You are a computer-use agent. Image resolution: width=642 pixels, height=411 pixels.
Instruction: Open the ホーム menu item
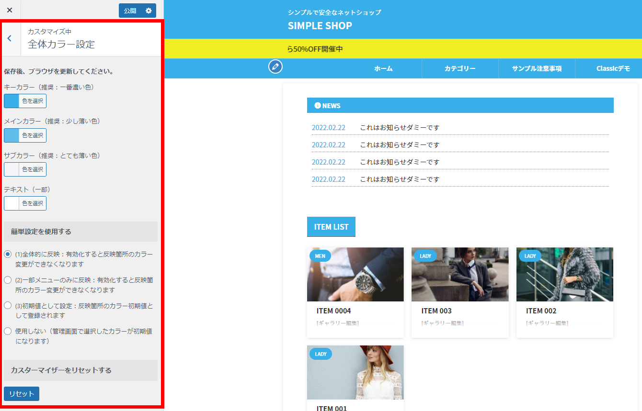tap(383, 68)
